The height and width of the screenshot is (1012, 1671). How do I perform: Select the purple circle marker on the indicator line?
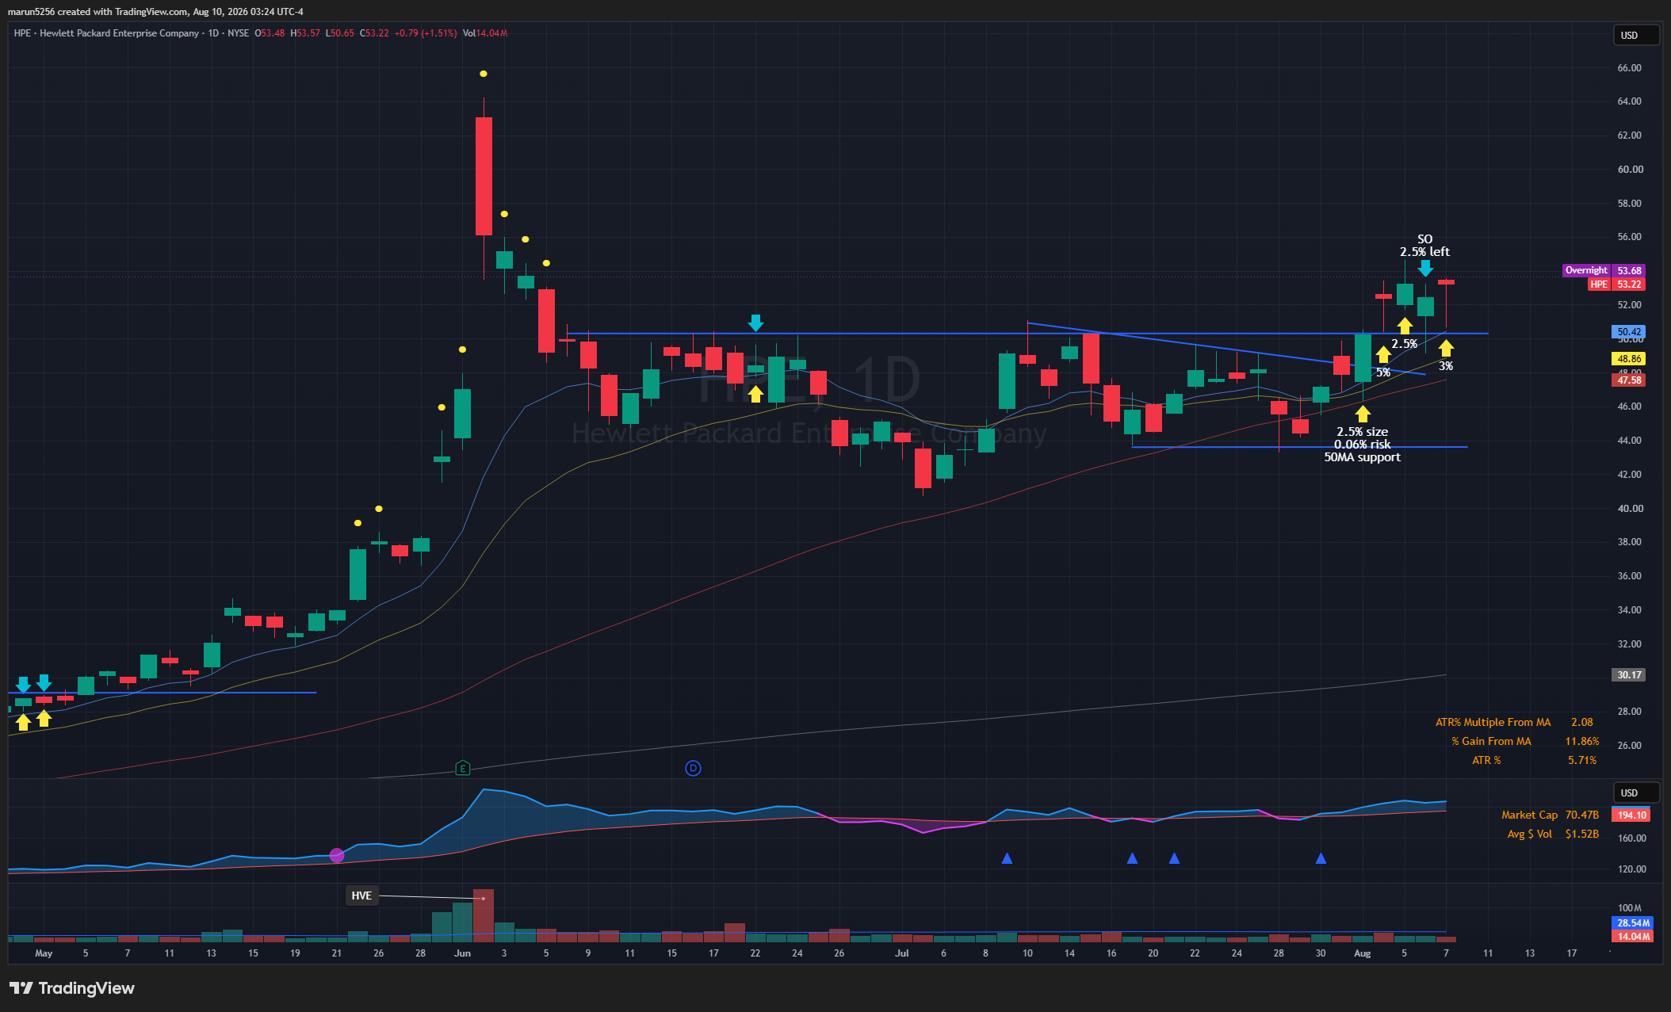[x=337, y=855]
